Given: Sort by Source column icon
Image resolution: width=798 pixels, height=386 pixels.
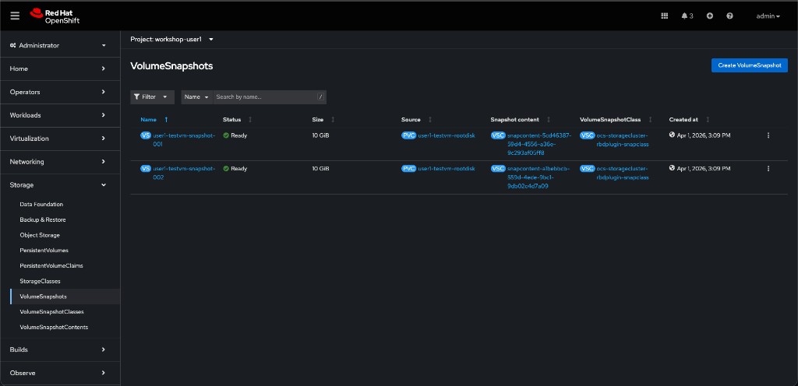Looking at the screenshot, I should tap(429, 120).
